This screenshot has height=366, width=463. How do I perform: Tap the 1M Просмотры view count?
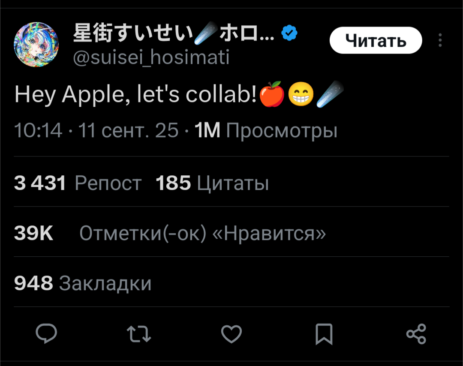[266, 130]
